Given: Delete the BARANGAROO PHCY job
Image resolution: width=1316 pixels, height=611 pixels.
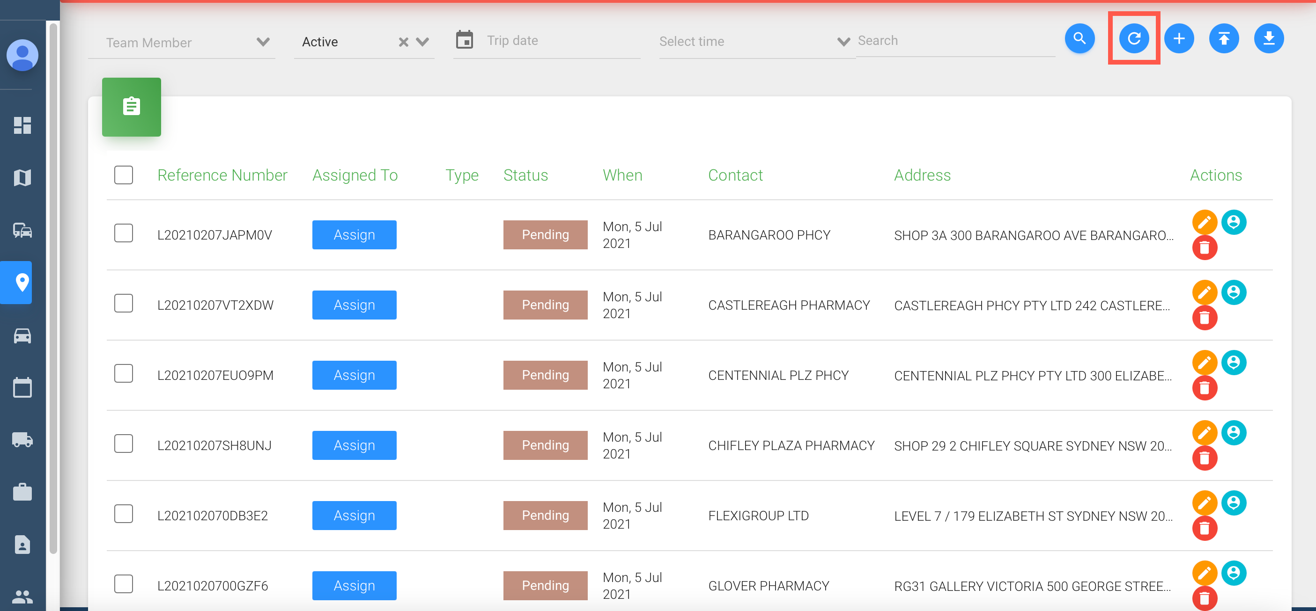Looking at the screenshot, I should coord(1205,247).
